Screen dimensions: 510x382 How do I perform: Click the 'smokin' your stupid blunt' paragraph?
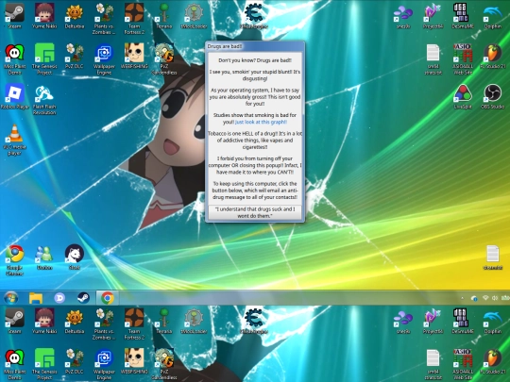[255, 75]
